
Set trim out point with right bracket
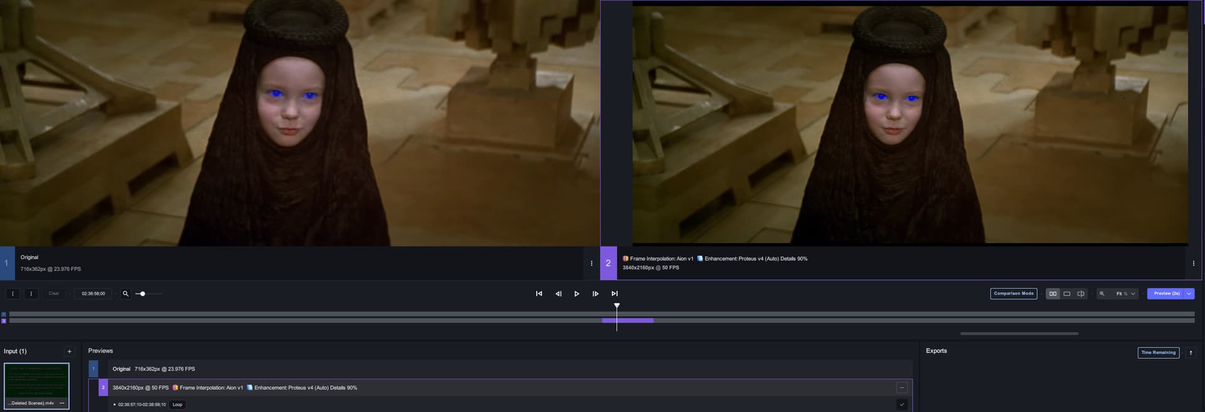click(x=31, y=293)
